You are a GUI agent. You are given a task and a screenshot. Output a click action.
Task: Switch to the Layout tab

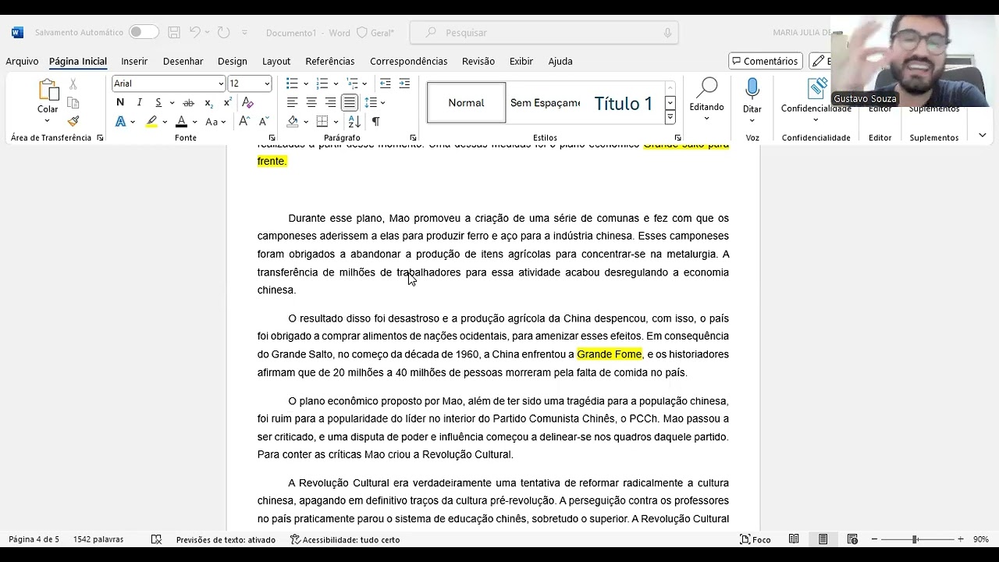point(276,61)
